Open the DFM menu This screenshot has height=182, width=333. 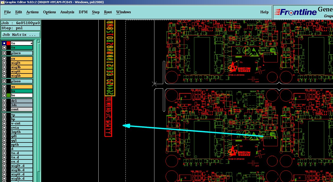point(83,12)
